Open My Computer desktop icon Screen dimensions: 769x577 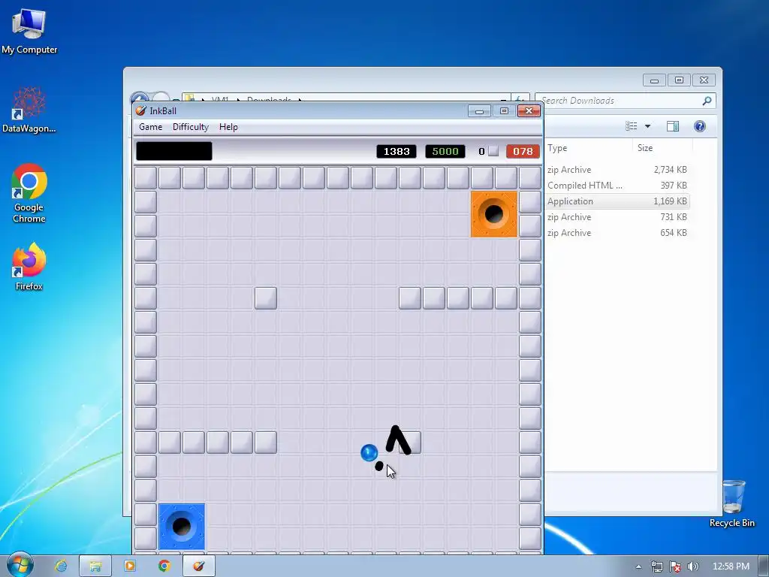(x=29, y=32)
